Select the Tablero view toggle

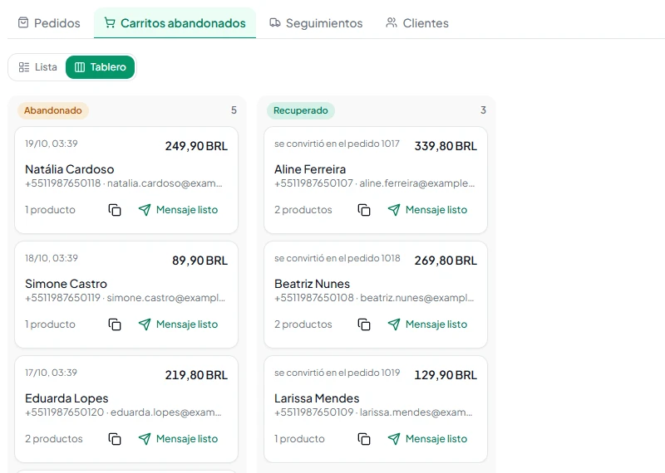pyautogui.click(x=100, y=67)
